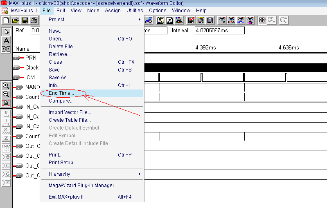This screenshot has height=208, width=327.
Task: Click the overwrite with 0 button
Action: click(6, 114)
